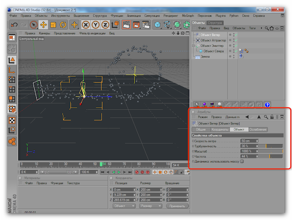Jump to the animation start

pos(102,172)
